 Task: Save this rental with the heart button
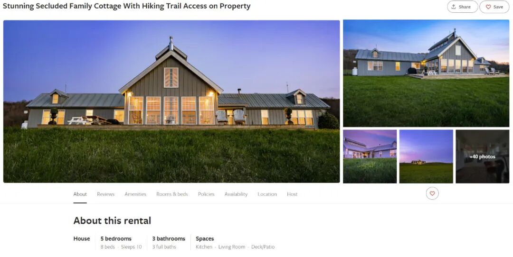coord(494,7)
